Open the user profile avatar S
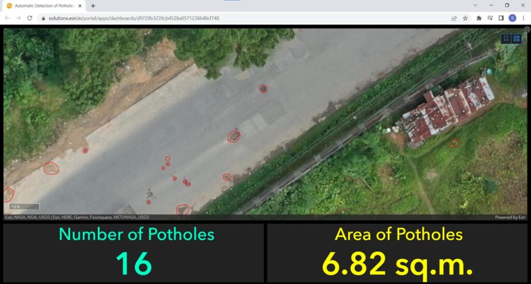This screenshot has width=531, height=284. (x=512, y=18)
